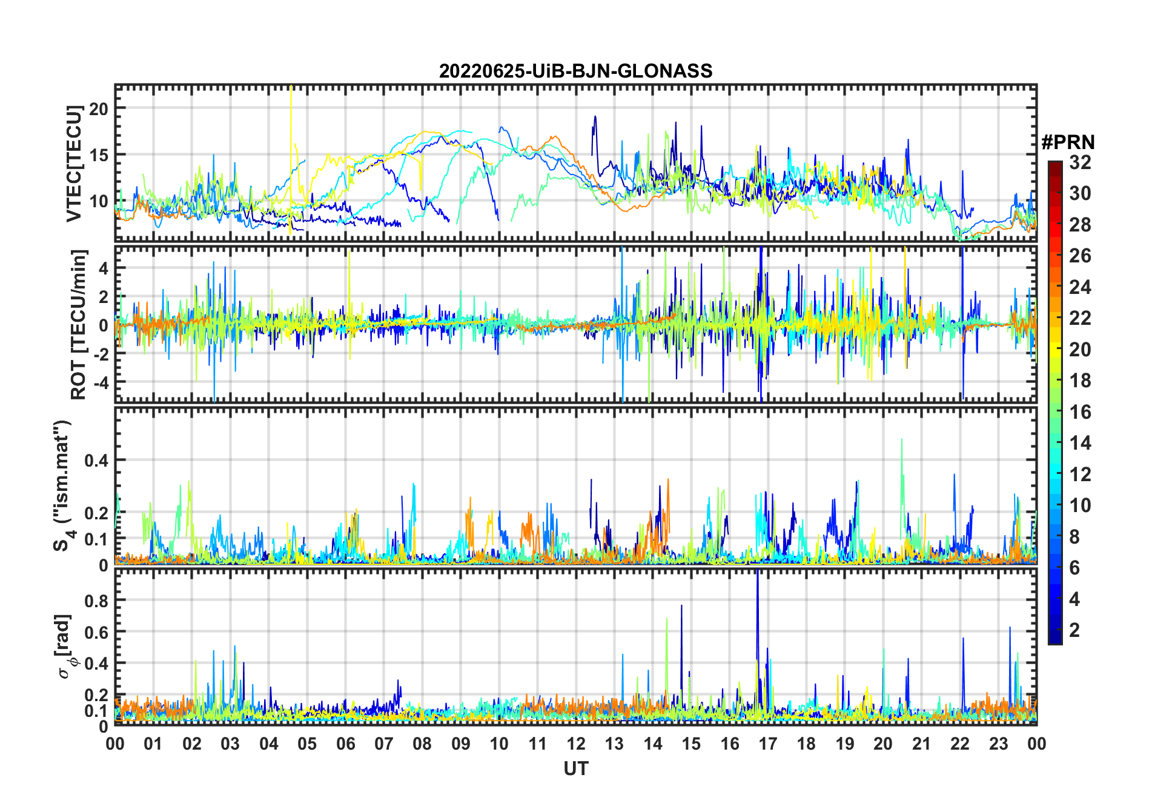
Task: Click the 12 hour tick on the x-axis
Action: [x=575, y=744]
